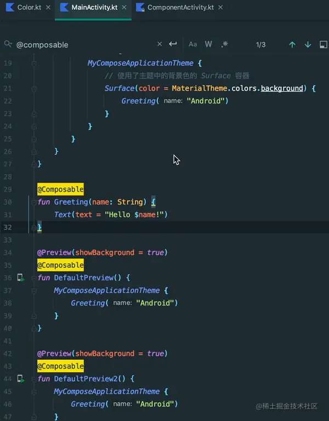Click "Hello $name!" string literal

tap(134, 215)
